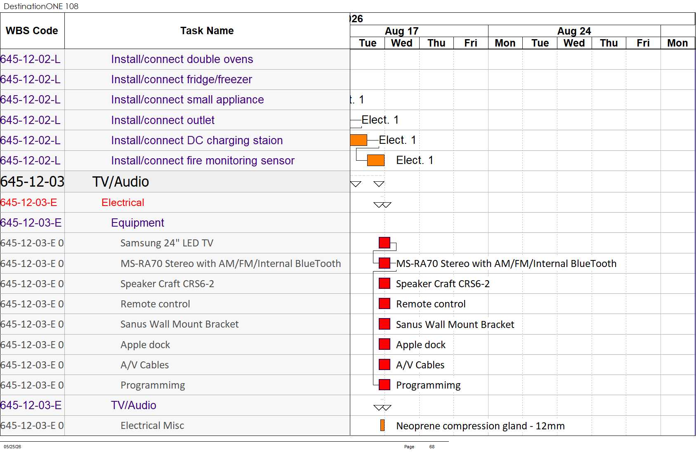This screenshot has height=452, width=696.
Task: Click the WBS Code column header
Action: [32, 31]
